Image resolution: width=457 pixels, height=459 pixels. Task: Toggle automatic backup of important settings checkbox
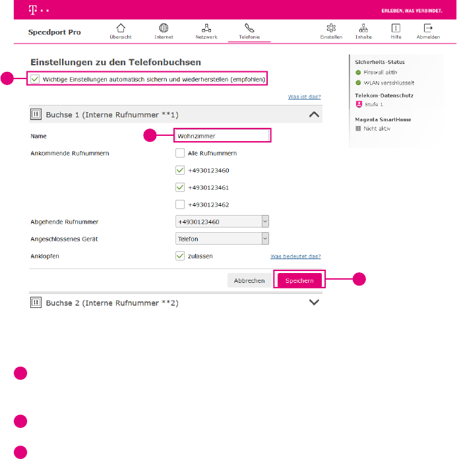(x=35, y=79)
